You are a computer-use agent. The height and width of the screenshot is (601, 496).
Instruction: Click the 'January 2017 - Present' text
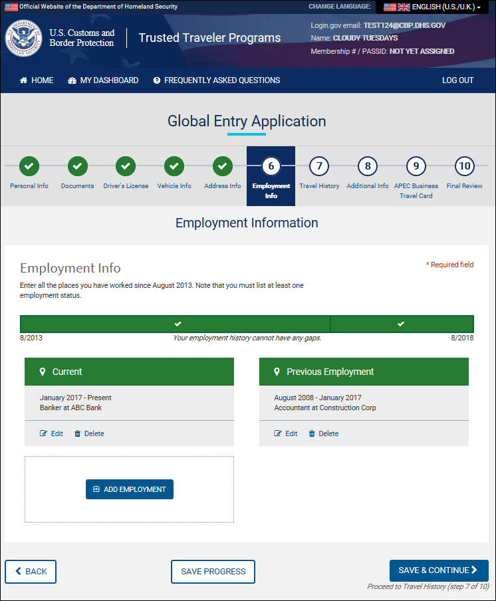tap(76, 398)
